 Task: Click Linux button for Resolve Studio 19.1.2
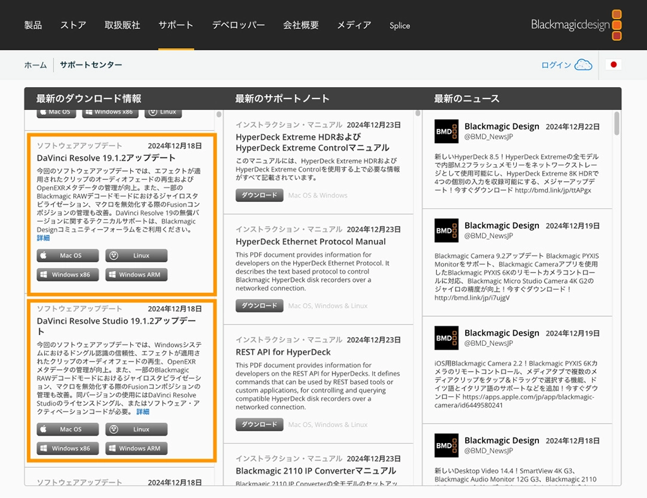[x=136, y=429]
